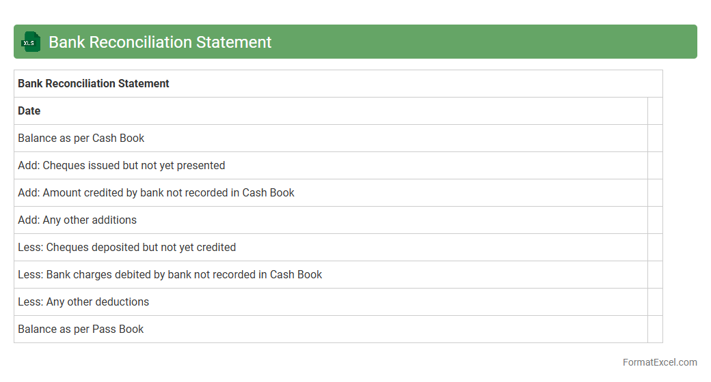The image size is (711, 382).
Task: Select the Date label cell
Action: coord(29,111)
